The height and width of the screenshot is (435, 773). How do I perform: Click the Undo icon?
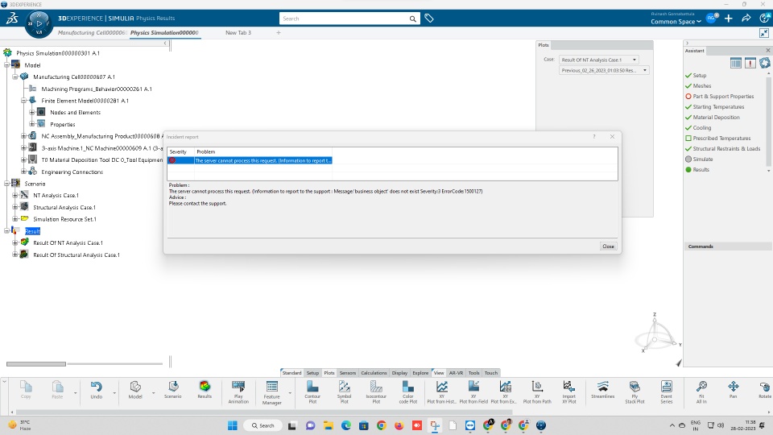click(x=96, y=386)
